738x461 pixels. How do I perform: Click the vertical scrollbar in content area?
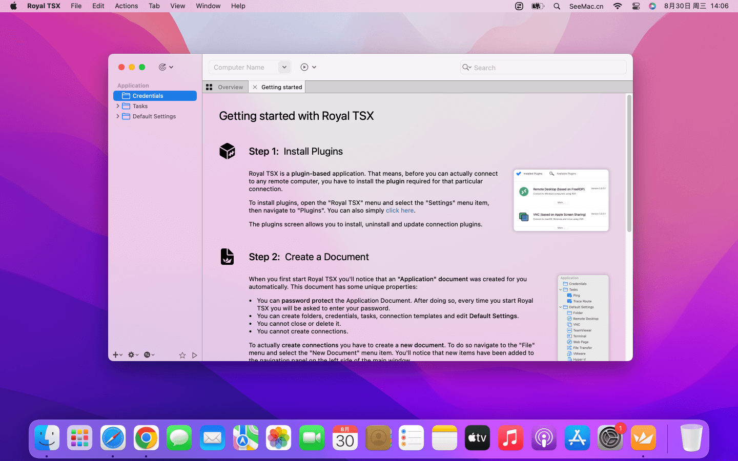coord(629,164)
